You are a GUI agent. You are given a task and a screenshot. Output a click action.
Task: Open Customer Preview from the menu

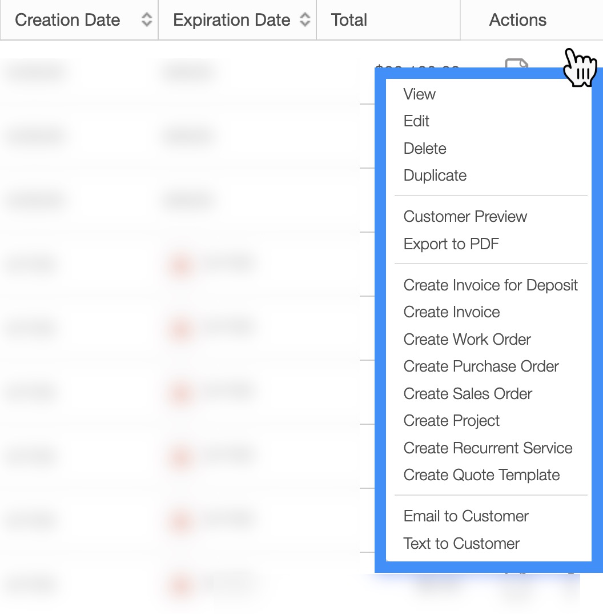465,217
